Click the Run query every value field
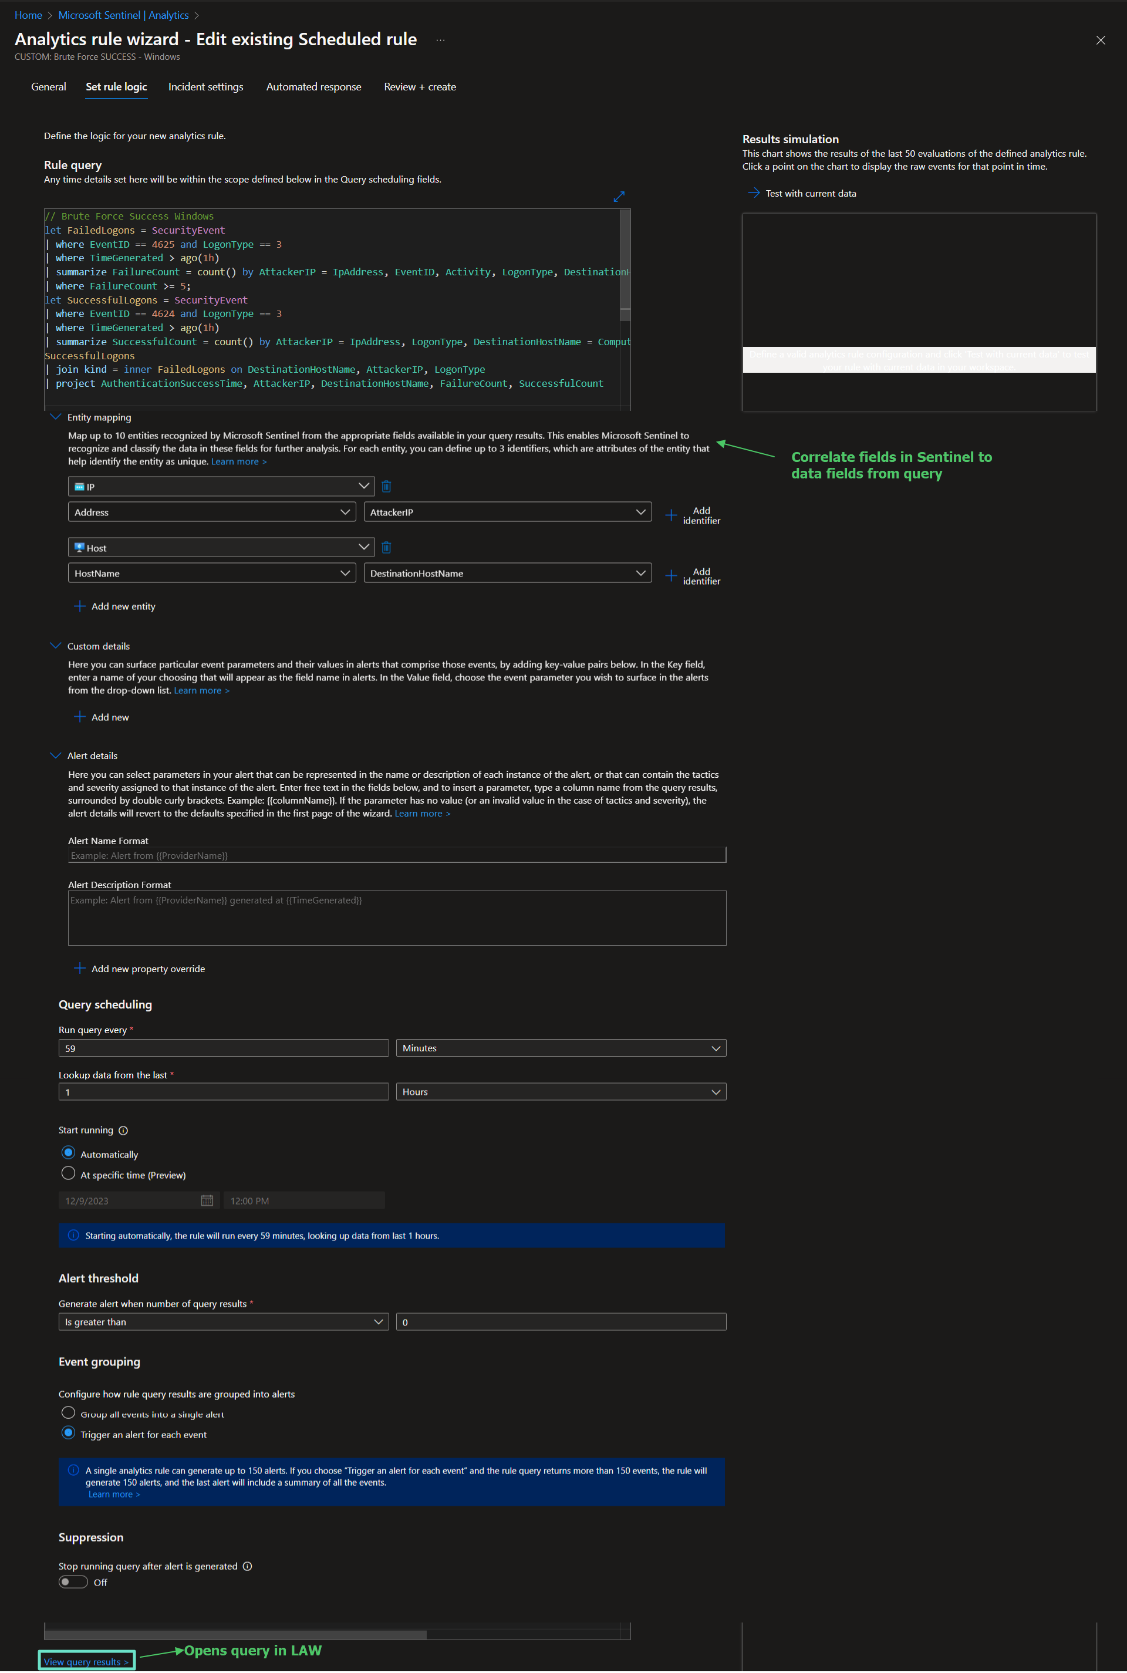The image size is (1127, 1673). pyautogui.click(x=224, y=1048)
